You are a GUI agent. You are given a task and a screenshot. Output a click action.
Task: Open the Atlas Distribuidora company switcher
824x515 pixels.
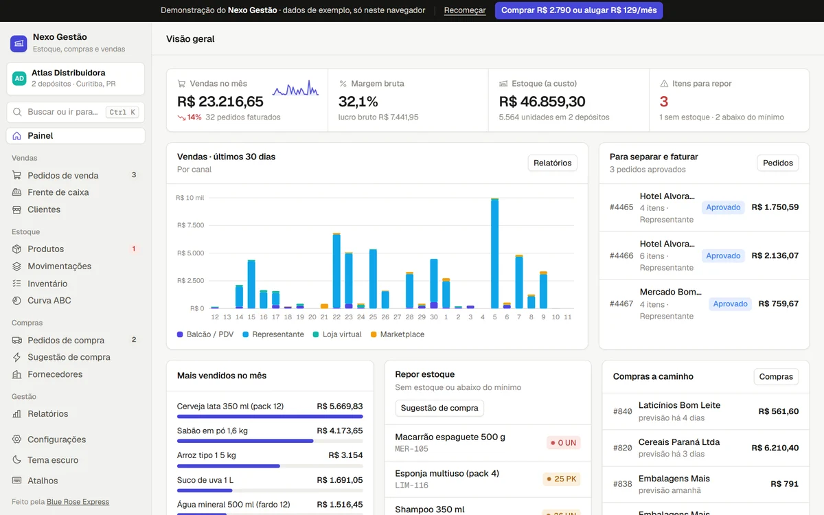click(76, 78)
